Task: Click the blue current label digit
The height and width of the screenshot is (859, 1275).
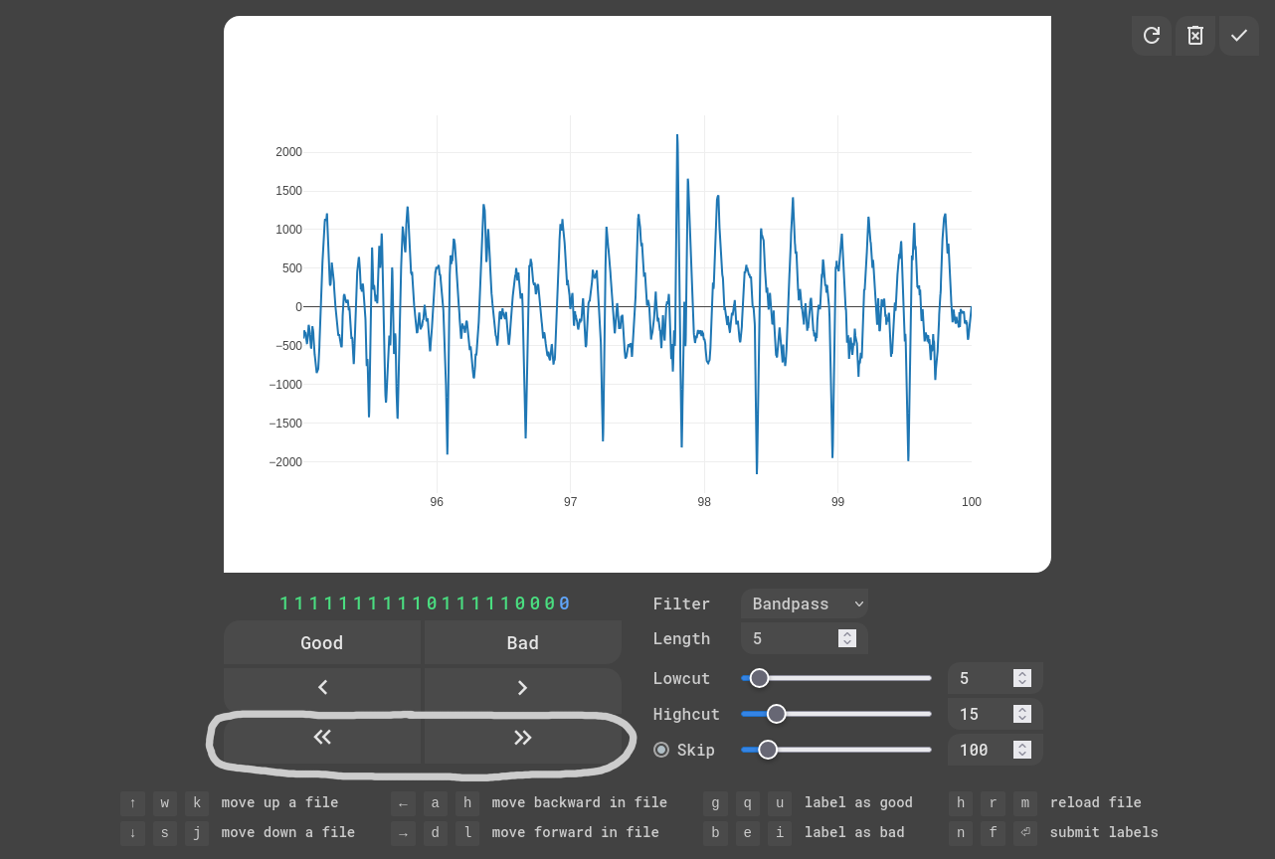Action: tap(565, 603)
